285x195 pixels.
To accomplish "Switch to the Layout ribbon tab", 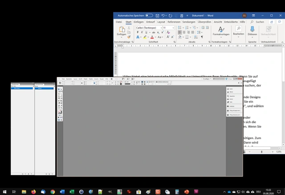I will pyautogui.click(x=162, y=21).
